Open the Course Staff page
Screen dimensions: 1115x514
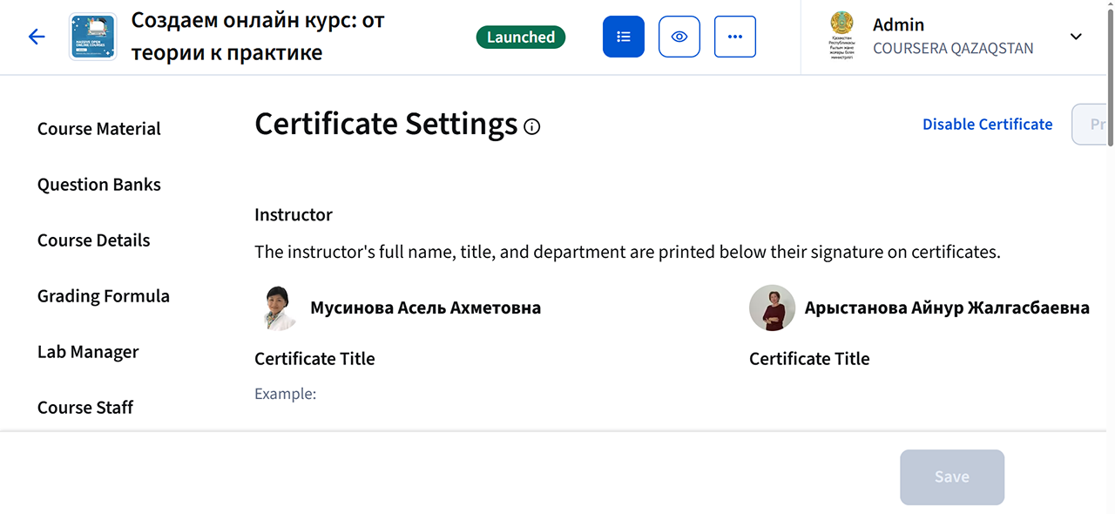point(85,408)
